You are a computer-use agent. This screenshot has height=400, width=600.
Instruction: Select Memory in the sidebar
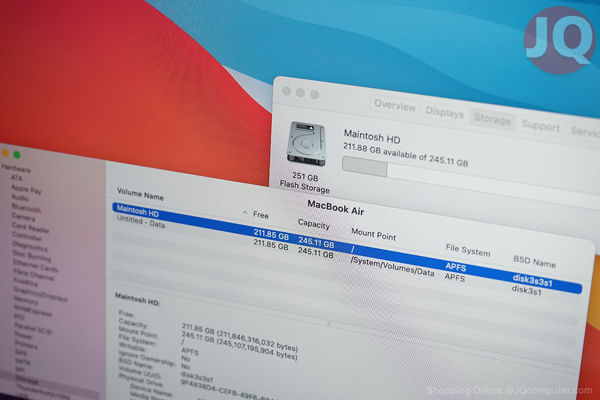point(25,302)
